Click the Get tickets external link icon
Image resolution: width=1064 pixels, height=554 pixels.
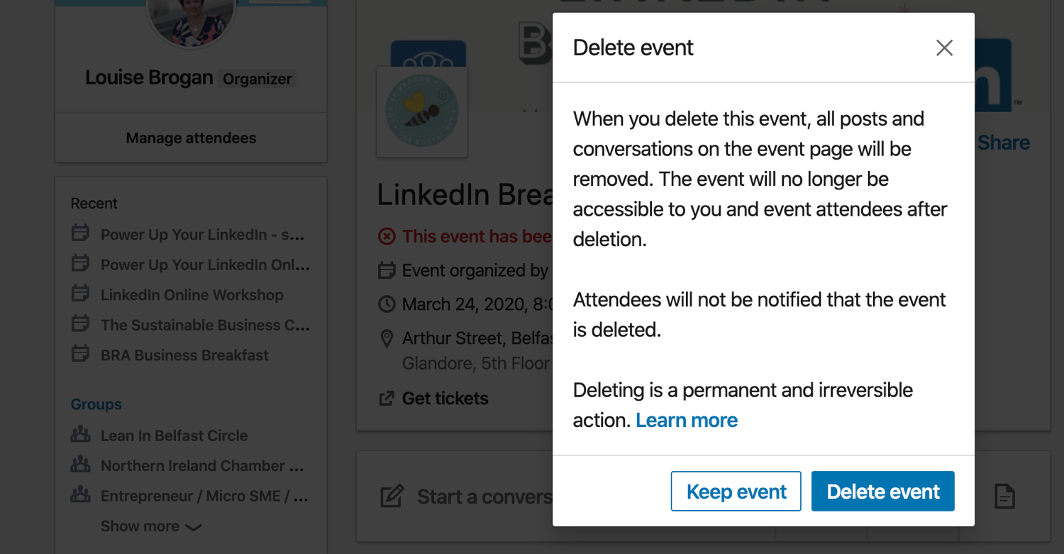[387, 399]
